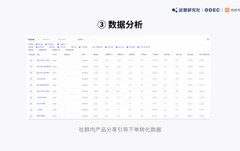Toggle the 成交件数 checkbox
The image size is (240, 151).
(x=106, y=47)
